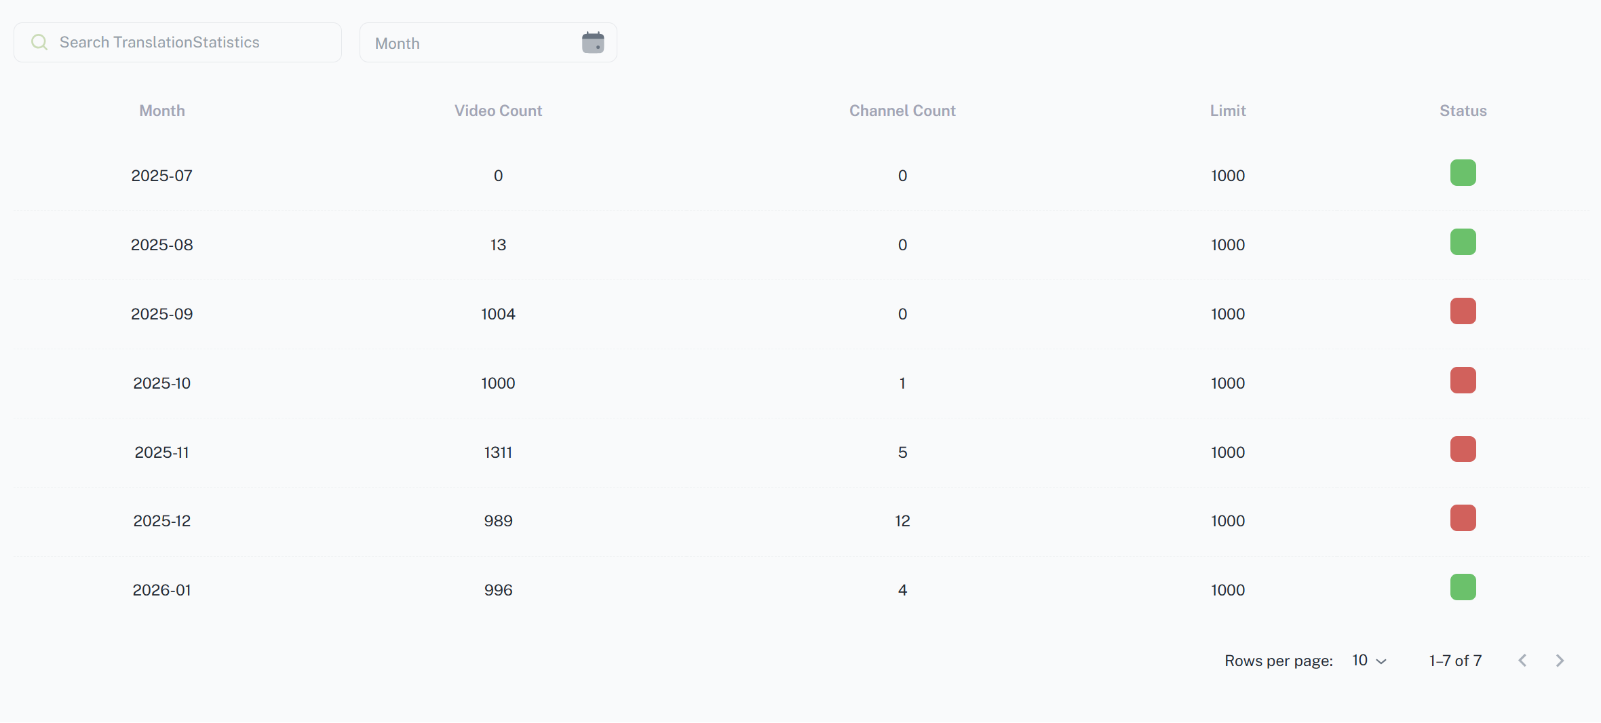Click video count 1004 cell
This screenshot has width=1601, height=723.
point(498,314)
